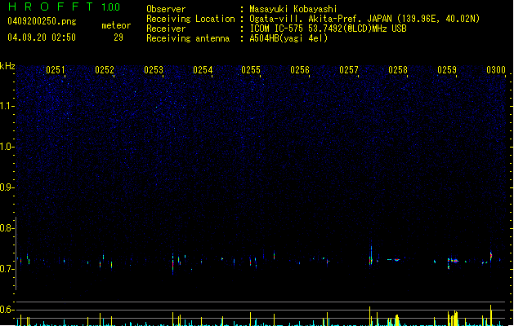514x326 pixels.
Task: Click the Observer label
Action: (166, 9)
